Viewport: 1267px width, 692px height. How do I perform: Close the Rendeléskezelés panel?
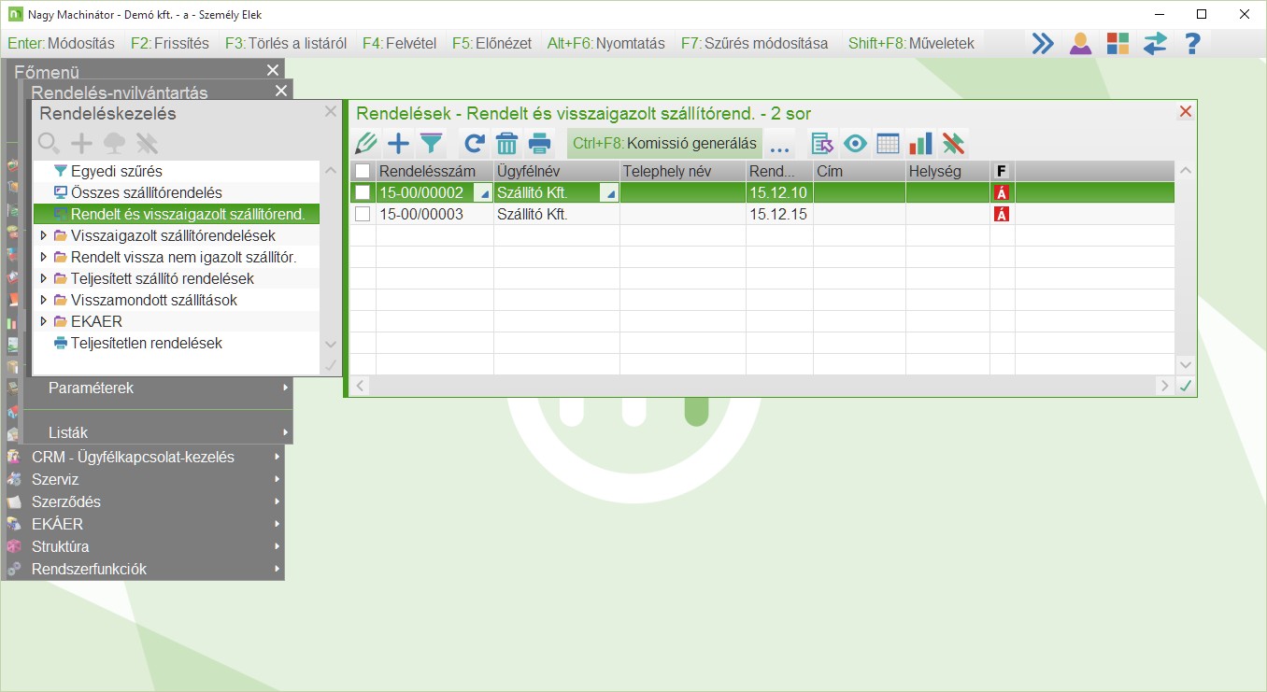(330, 112)
